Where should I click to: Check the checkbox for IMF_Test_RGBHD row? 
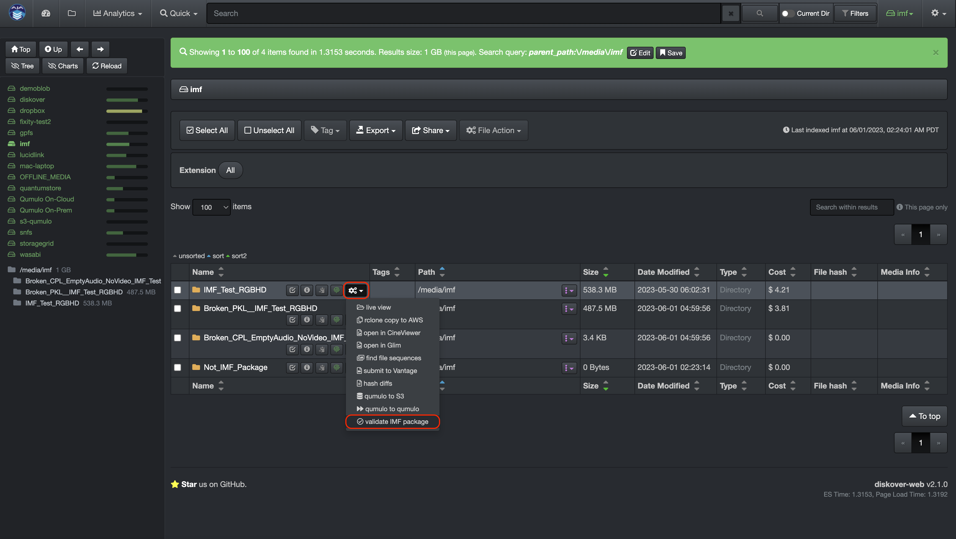pyautogui.click(x=178, y=290)
